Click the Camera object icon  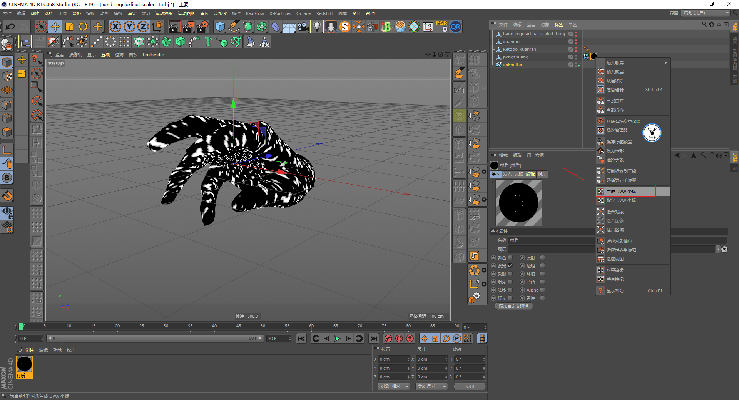pyautogui.click(x=303, y=27)
